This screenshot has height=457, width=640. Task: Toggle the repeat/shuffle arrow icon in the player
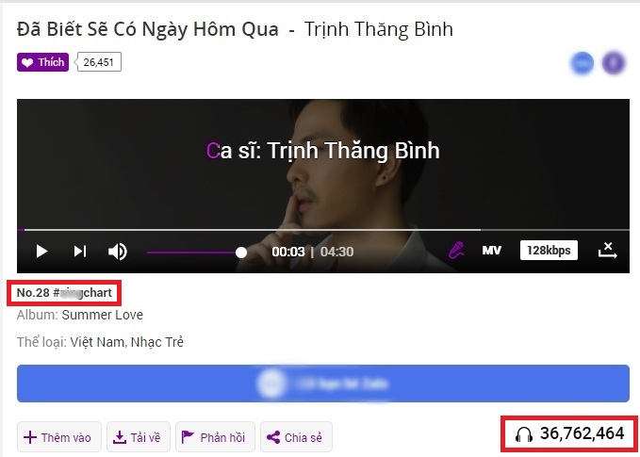(608, 250)
